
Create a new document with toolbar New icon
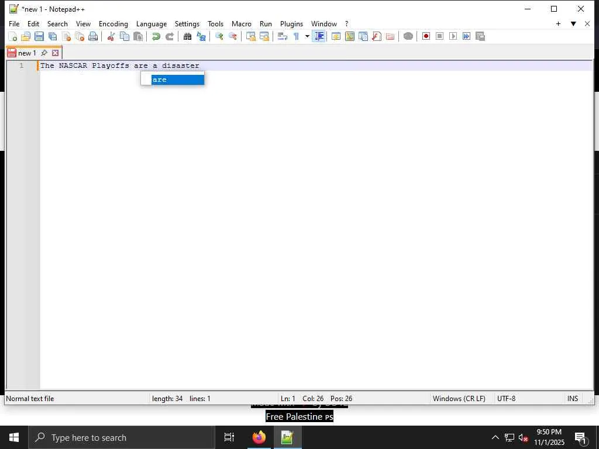[x=13, y=36]
